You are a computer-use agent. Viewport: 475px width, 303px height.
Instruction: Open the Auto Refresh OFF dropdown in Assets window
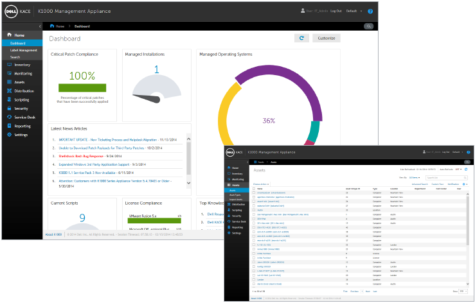[458, 169]
